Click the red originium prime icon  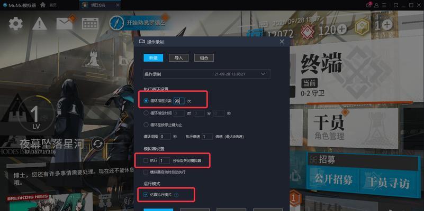coord(308,31)
